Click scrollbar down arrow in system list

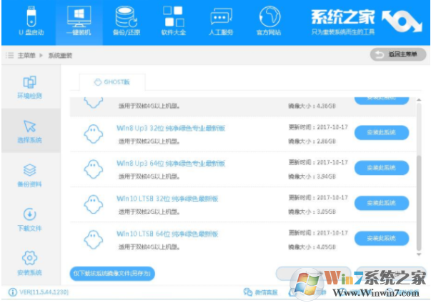pos(419,254)
